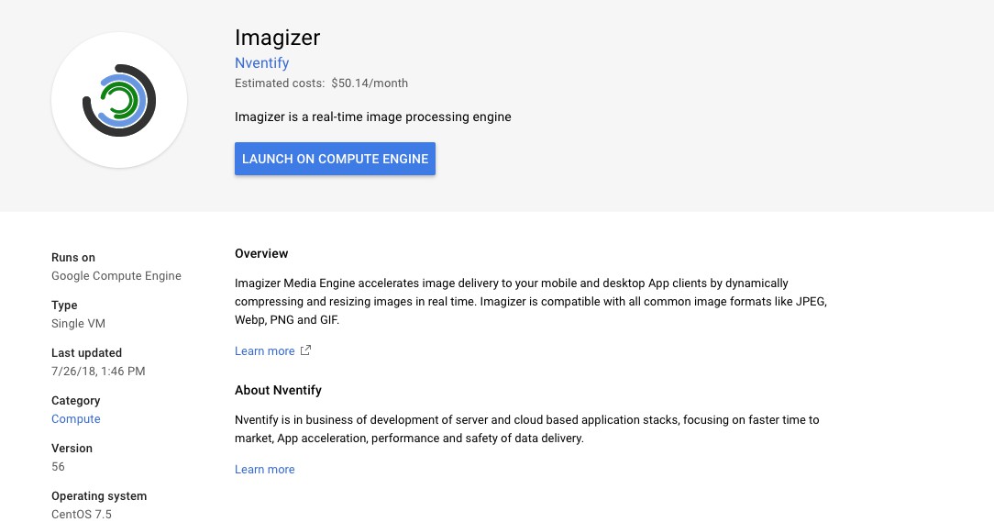994x522 pixels.
Task: Open Learn more under Overview
Action: click(x=264, y=351)
